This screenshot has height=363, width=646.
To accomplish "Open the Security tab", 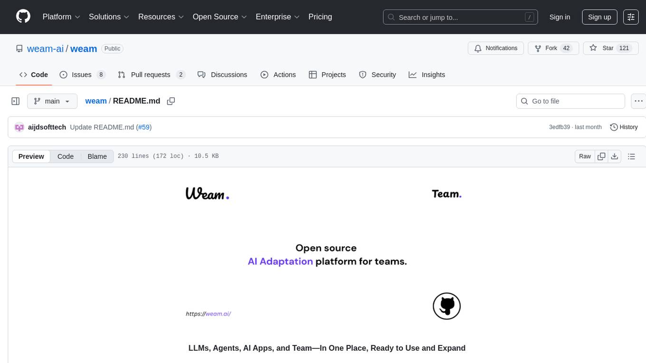I will pyautogui.click(x=378, y=75).
